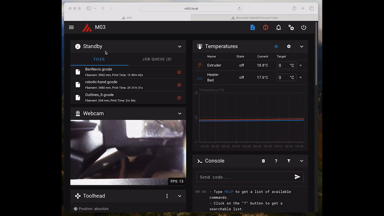Switch to the Job Queue tab
The image size is (384, 216).
[157, 60]
